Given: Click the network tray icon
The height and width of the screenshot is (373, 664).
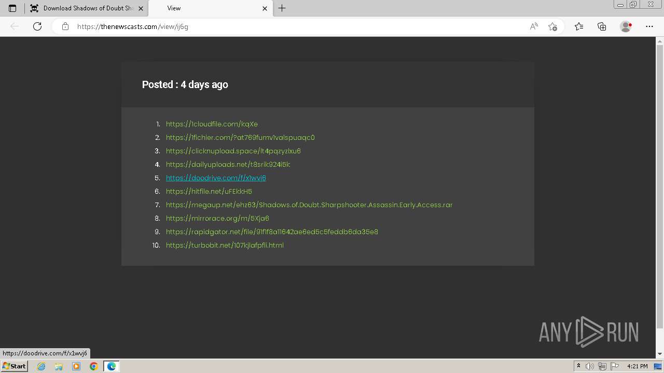Looking at the screenshot, I should 602,366.
